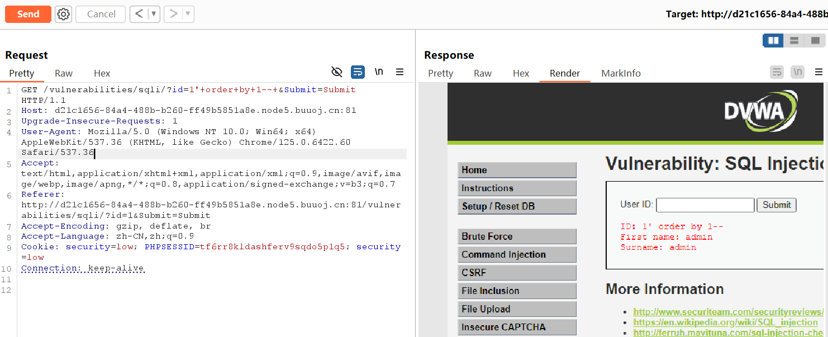Image resolution: width=828 pixels, height=337 pixels.
Task: Open File Upload vulnerability page
Action: pos(517,309)
